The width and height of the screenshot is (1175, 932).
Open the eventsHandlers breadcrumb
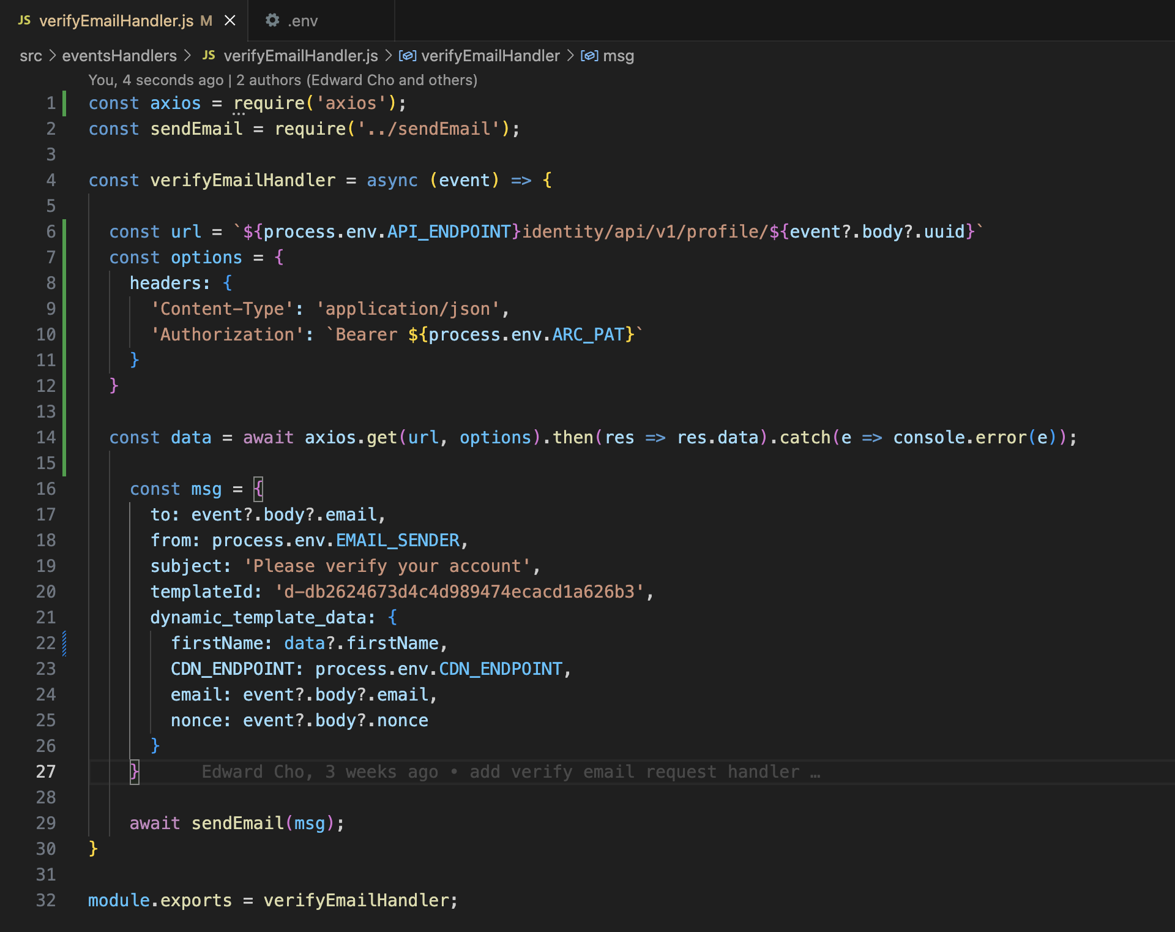pos(119,56)
